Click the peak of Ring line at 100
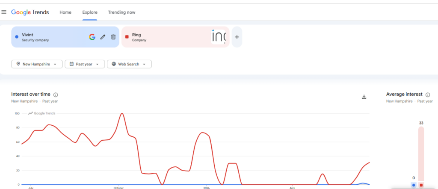The image size is (438, 189). pos(122,113)
